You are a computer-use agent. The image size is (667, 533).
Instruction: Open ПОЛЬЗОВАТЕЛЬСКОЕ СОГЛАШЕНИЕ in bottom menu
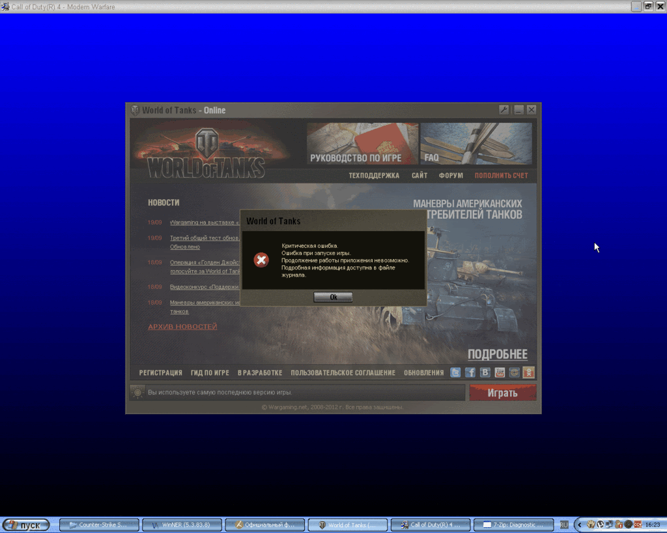coord(343,373)
